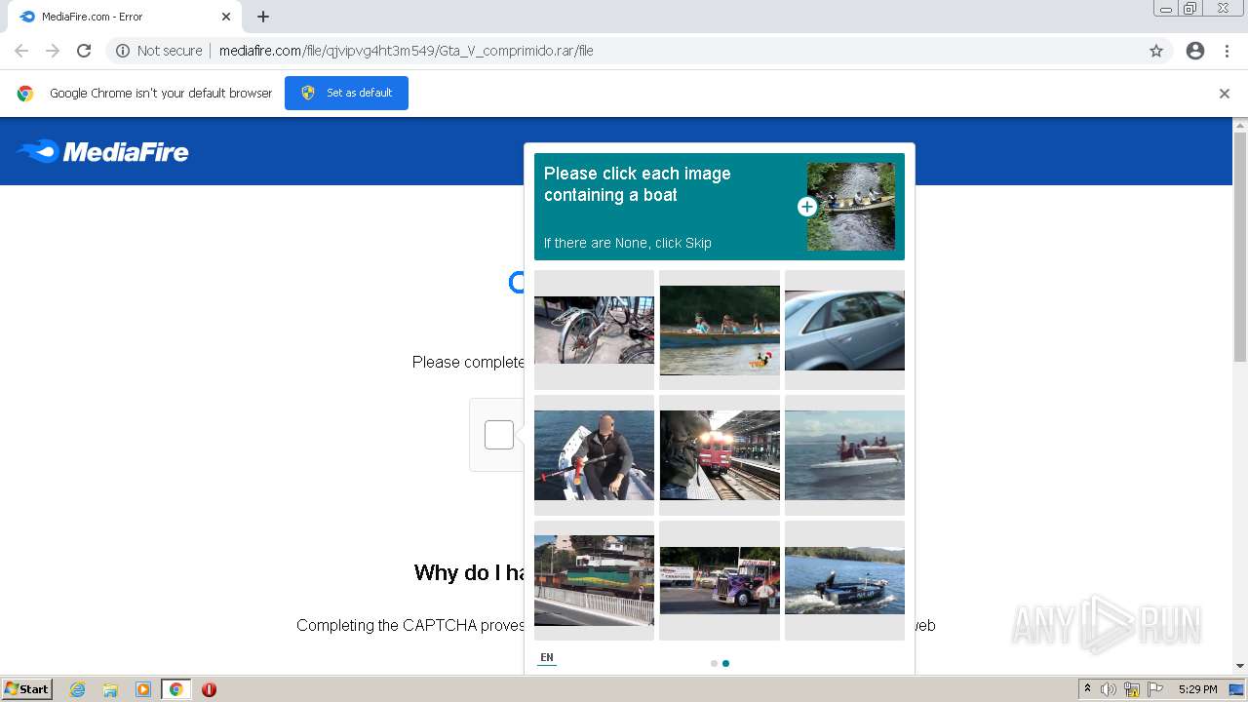This screenshot has width=1248, height=702.
Task: Click the Chrome taskbar button
Action: 176,689
